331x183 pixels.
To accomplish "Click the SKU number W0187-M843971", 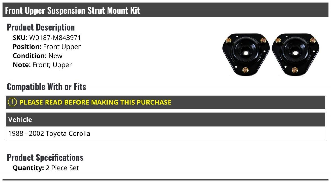I will coord(55,38).
